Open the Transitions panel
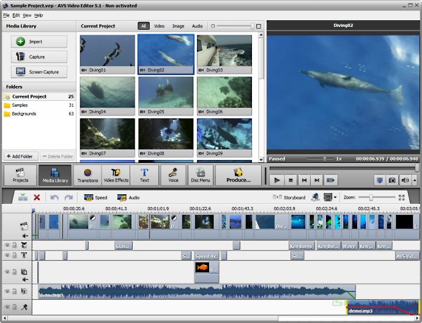 tap(87, 175)
